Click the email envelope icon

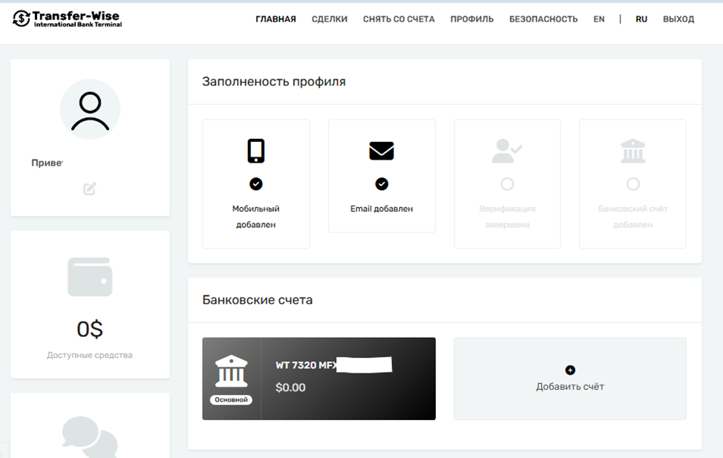381,151
